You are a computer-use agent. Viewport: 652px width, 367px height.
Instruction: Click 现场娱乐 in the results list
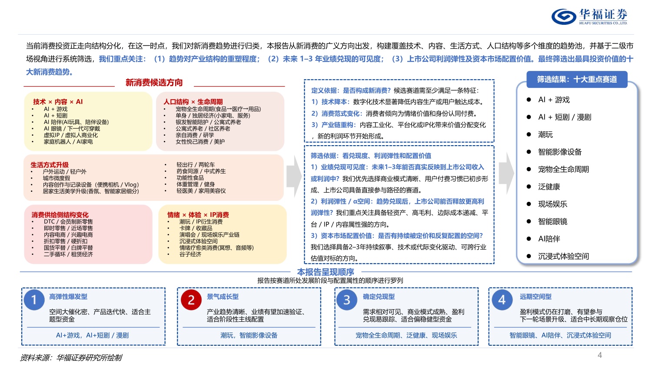pos(552,204)
